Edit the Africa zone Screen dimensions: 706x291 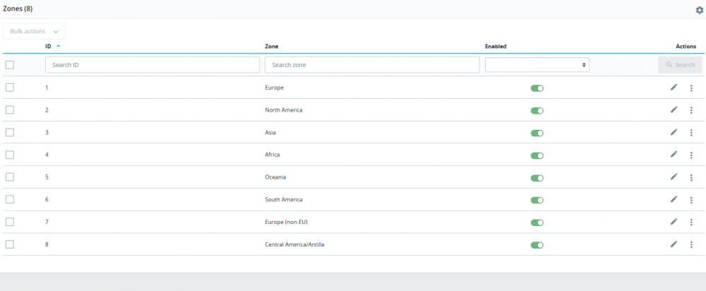(x=674, y=154)
